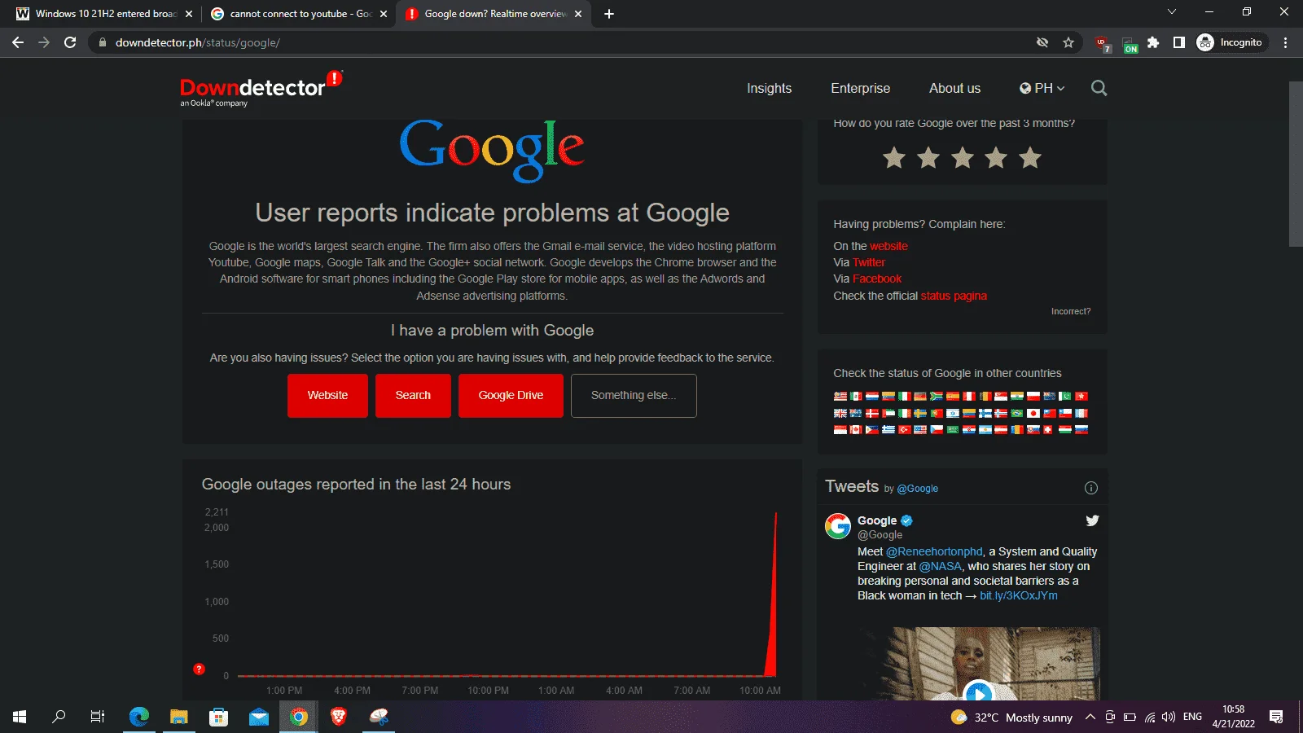Click the ON badge extension icon
The height and width of the screenshot is (733, 1303).
coord(1130,44)
